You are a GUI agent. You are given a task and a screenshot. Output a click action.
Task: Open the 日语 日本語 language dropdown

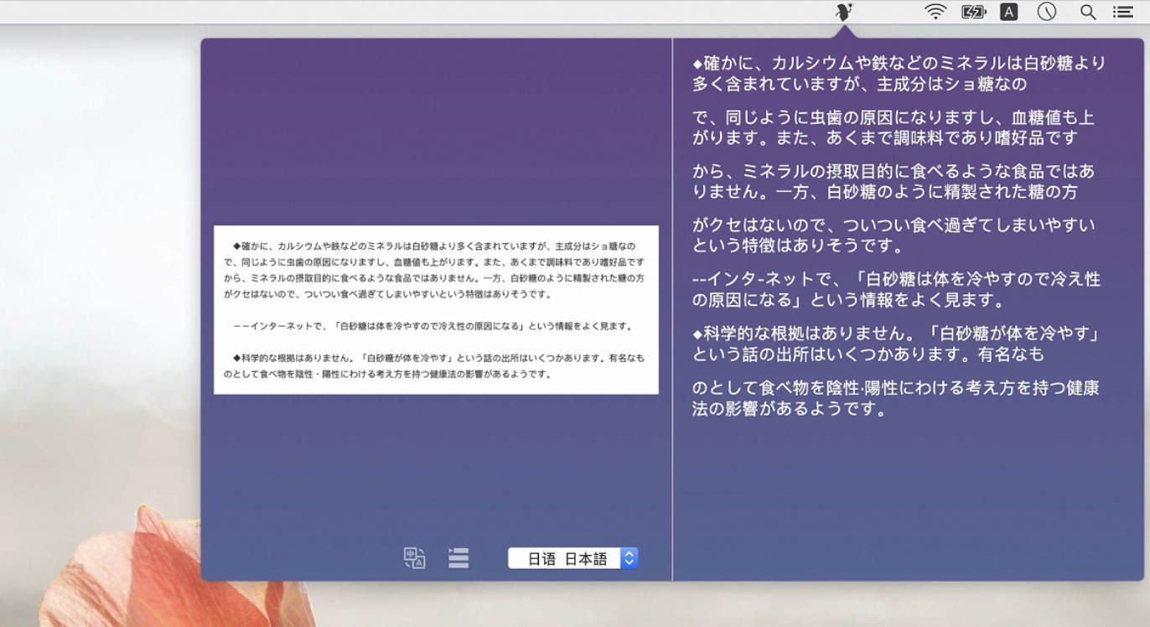573,558
